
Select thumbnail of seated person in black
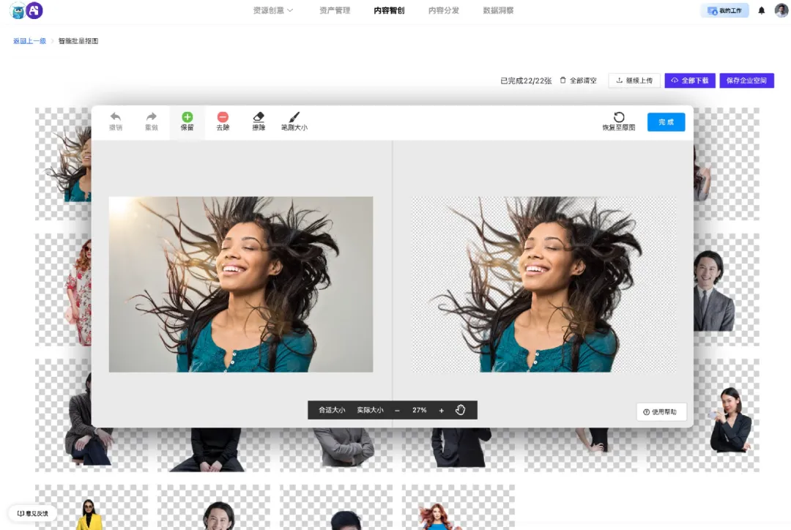214,449
